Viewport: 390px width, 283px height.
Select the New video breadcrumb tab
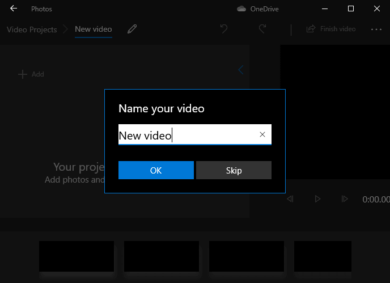click(94, 29)
